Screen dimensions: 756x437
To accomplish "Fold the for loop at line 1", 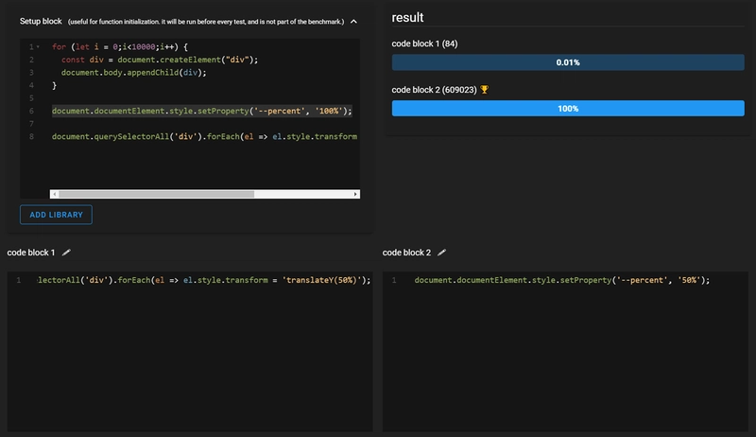I will (x=38, y=46).
